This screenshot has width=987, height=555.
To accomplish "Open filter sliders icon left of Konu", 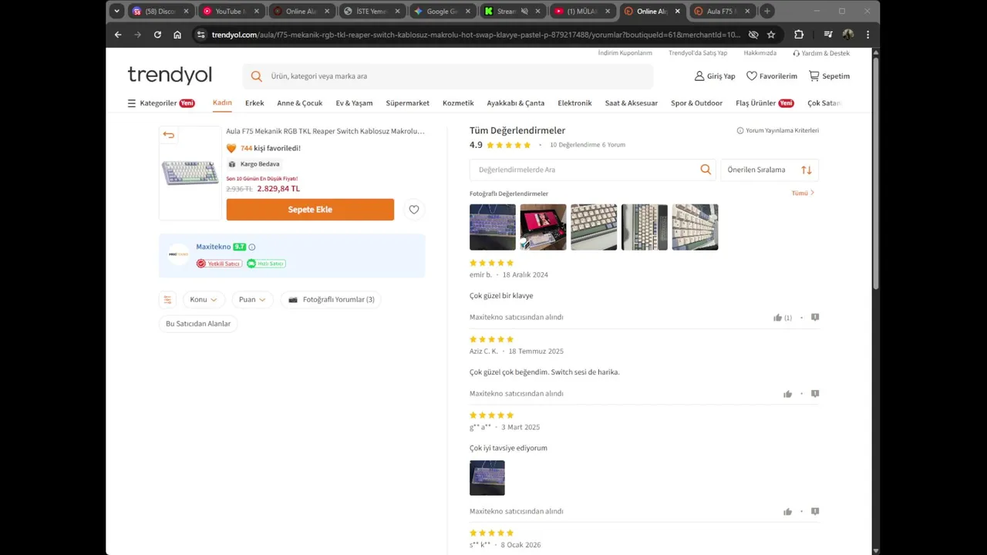I will (x=167, y=300).
